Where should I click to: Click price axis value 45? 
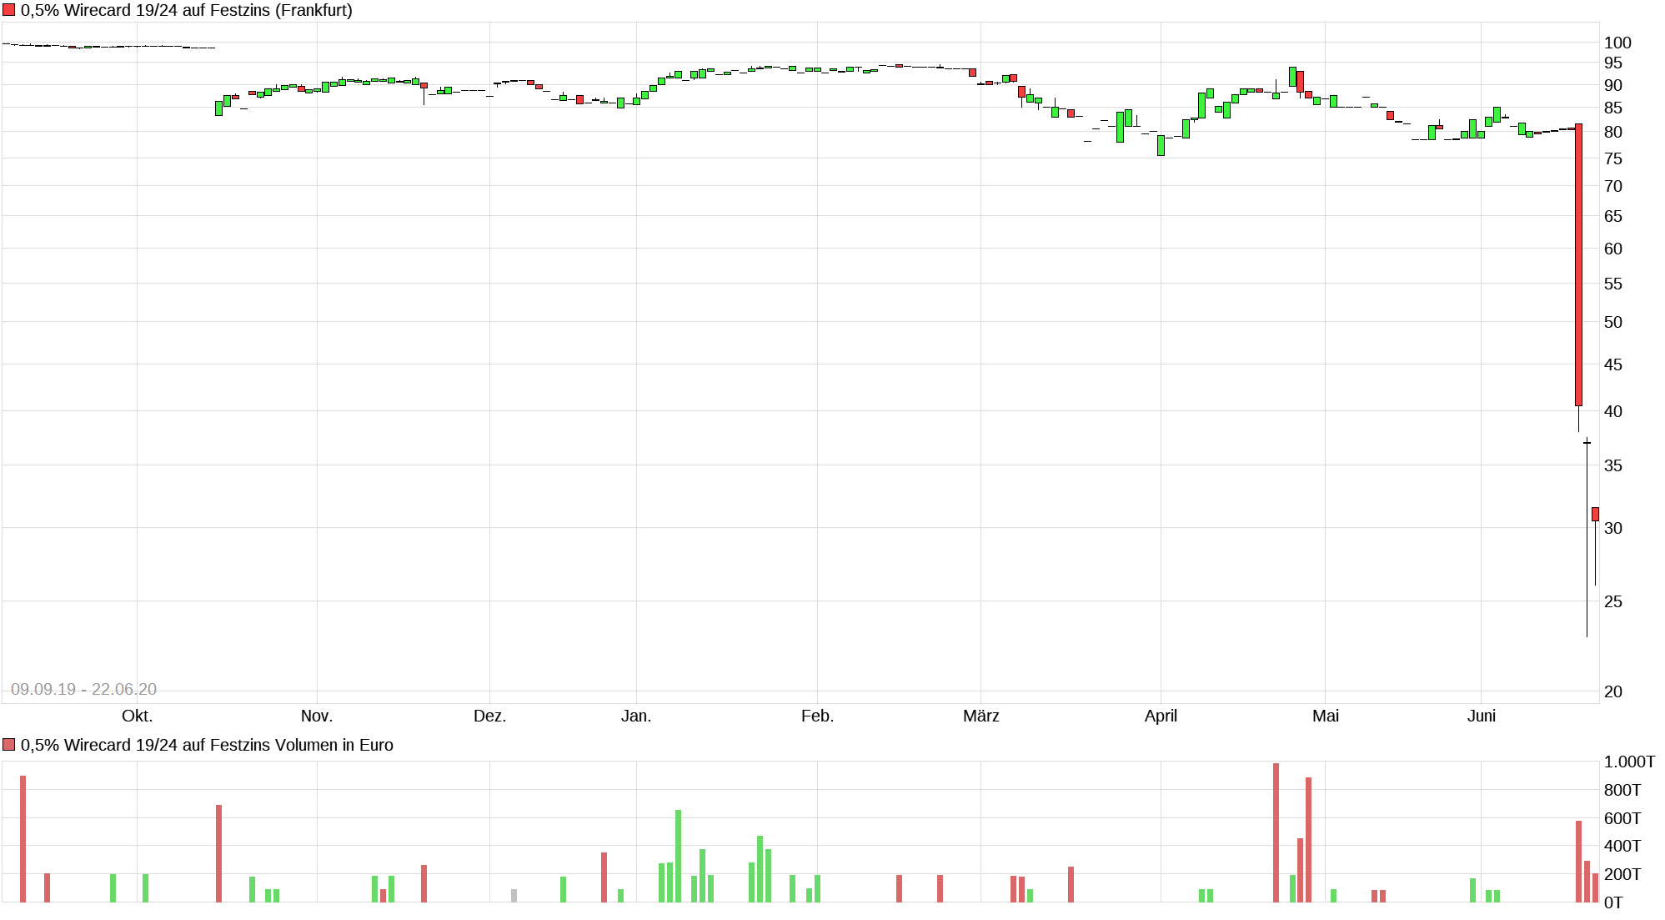pos(1613,364)
